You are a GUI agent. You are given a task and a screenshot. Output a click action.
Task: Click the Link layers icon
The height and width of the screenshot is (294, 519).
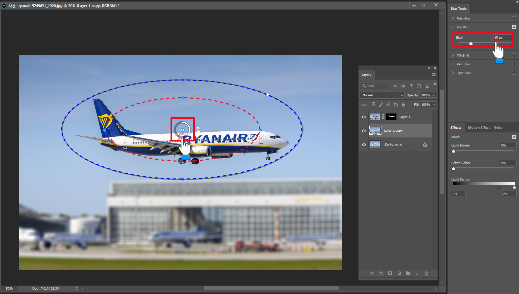click(x=372, y=273)
